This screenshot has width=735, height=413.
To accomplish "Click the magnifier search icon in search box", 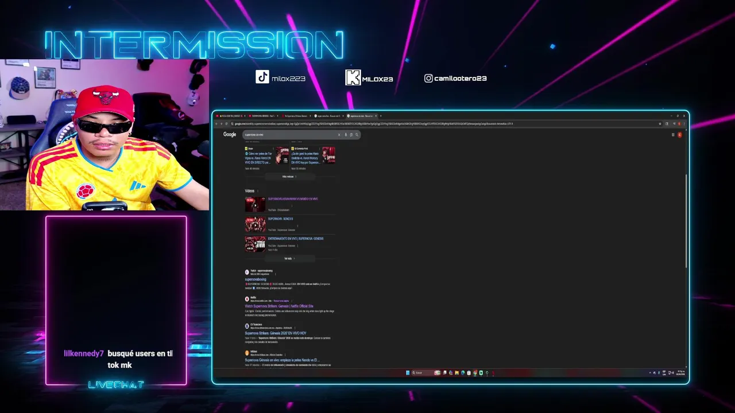I will pos(357,135).
